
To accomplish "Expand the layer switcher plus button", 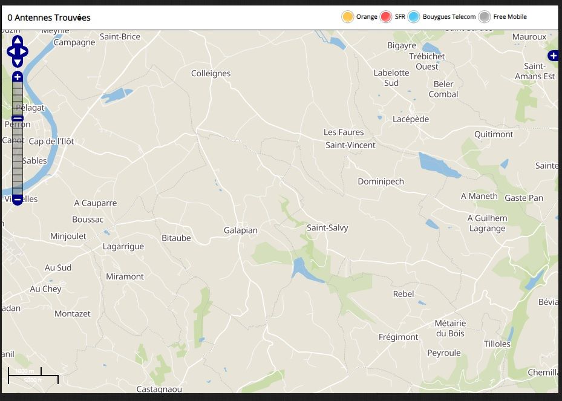I will pyautogui.click(x=553, y=56).
